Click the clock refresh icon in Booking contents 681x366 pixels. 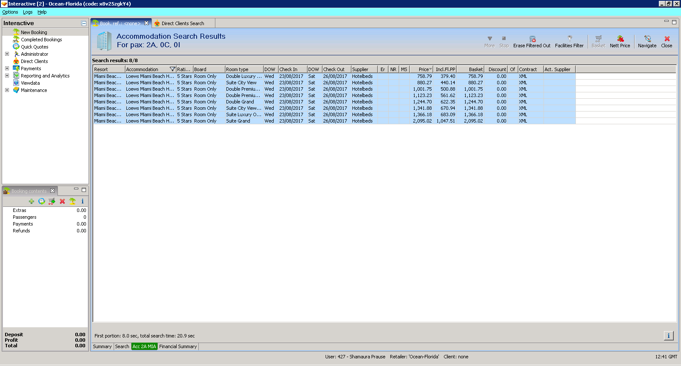[x=42, y=201]
